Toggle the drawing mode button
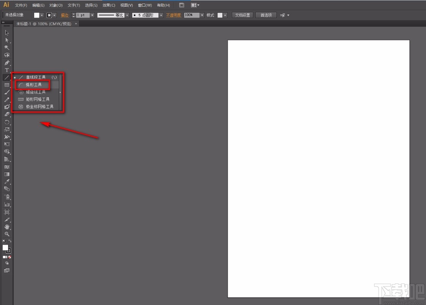Screen dimensions: 426x305 click(x=7, y=263)
